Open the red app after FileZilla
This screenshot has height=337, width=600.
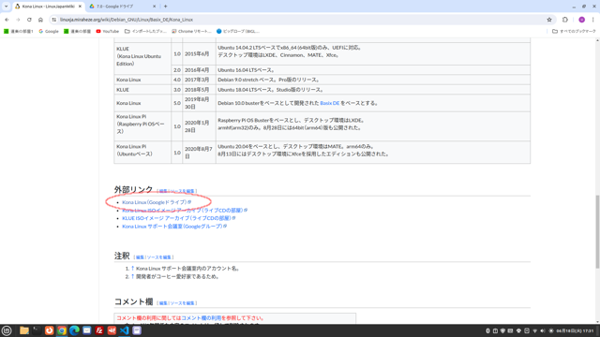pos(112,330)
